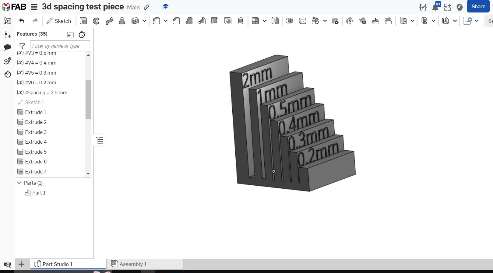The height and width of the screenshot is (273, 493).
Task: Open the App Store grid icon
Action: 447,7
